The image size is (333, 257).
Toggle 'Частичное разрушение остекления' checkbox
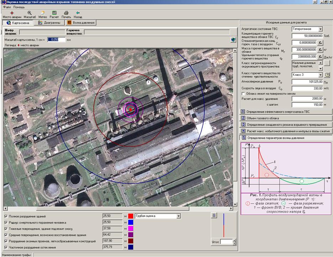coord(5,247)
